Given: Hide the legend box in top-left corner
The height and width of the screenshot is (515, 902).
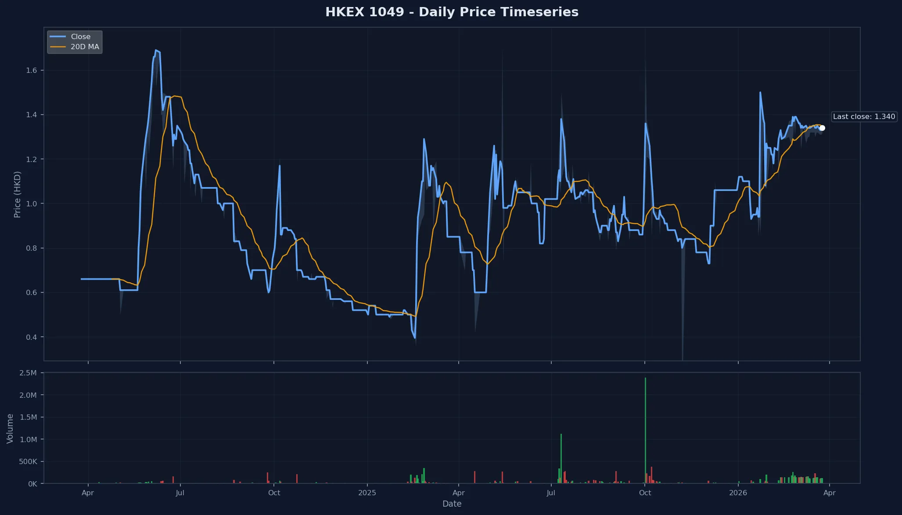Looking at the screenshot, I should pos(75,41).
